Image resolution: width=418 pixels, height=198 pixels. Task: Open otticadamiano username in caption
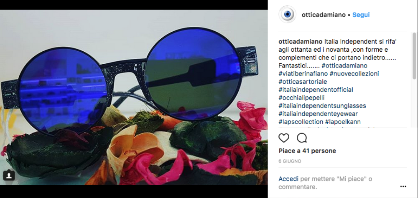coord(301,41)
